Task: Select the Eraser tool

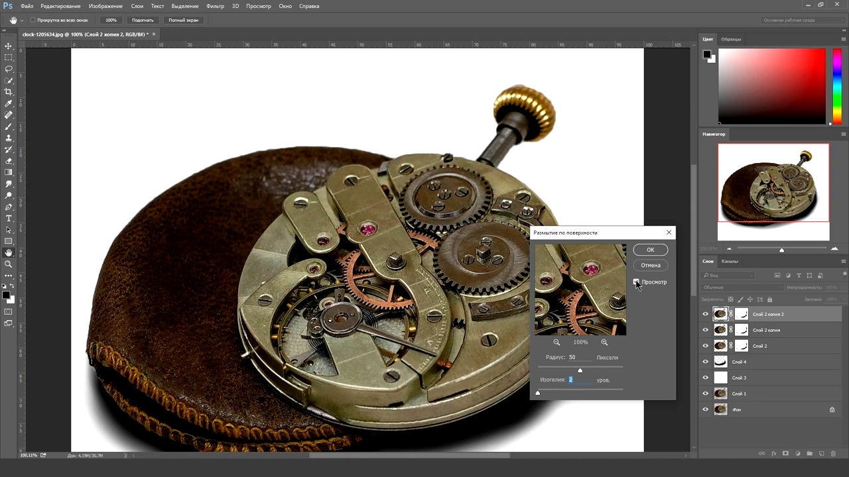Action: (x=9, y=161)
